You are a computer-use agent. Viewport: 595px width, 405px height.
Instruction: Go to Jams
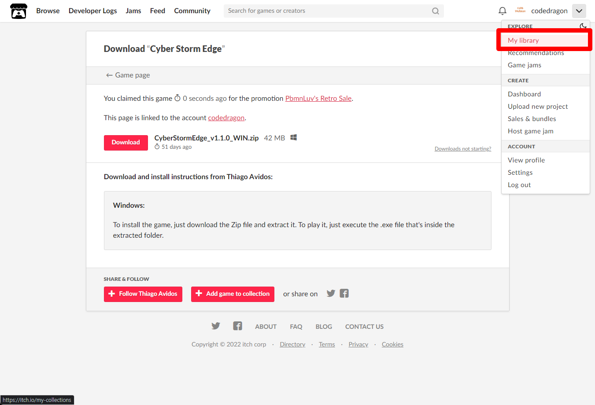coord(133,11)
